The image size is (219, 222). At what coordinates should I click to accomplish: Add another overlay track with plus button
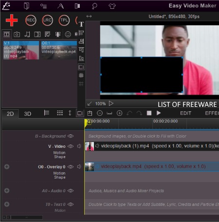pos(7,167)
